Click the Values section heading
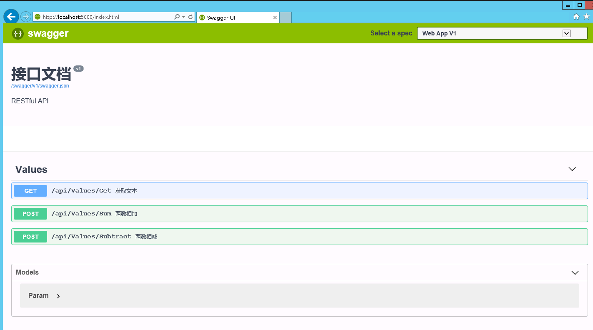This screenshot has height=330, width=593. point(31,170)
